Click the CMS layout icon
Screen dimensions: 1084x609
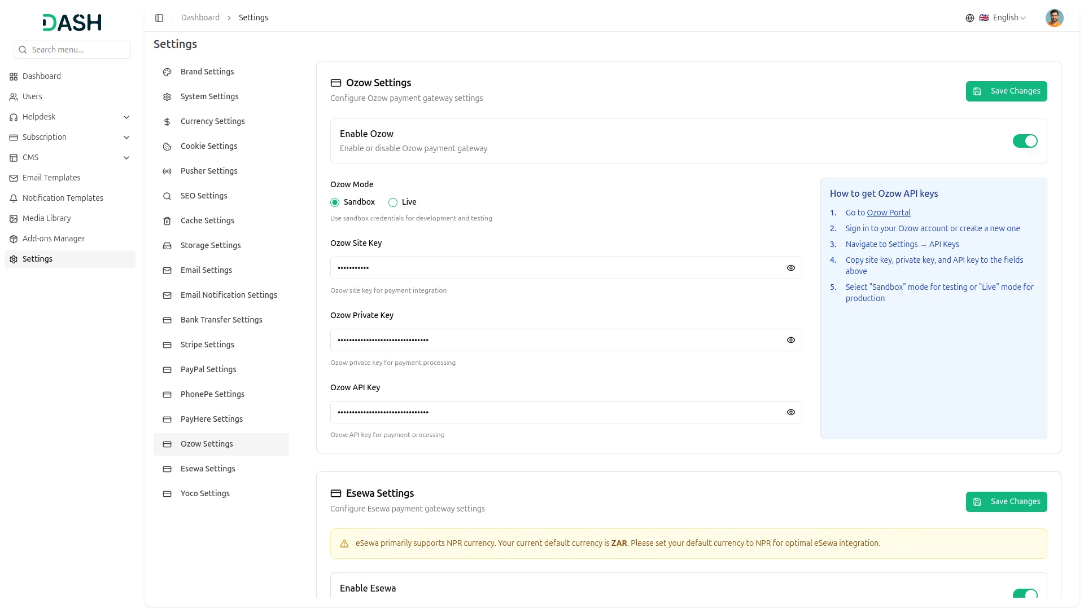click(14, 158)
